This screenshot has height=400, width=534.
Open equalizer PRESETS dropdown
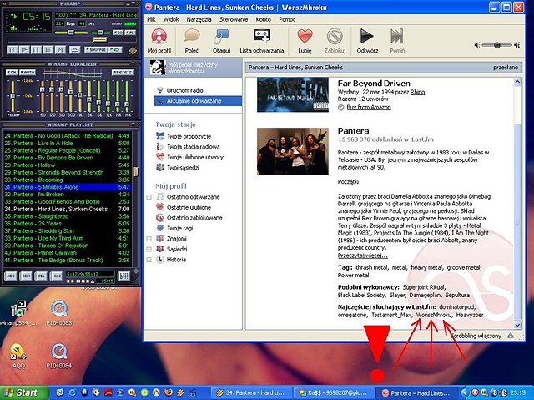pos(123,72)
